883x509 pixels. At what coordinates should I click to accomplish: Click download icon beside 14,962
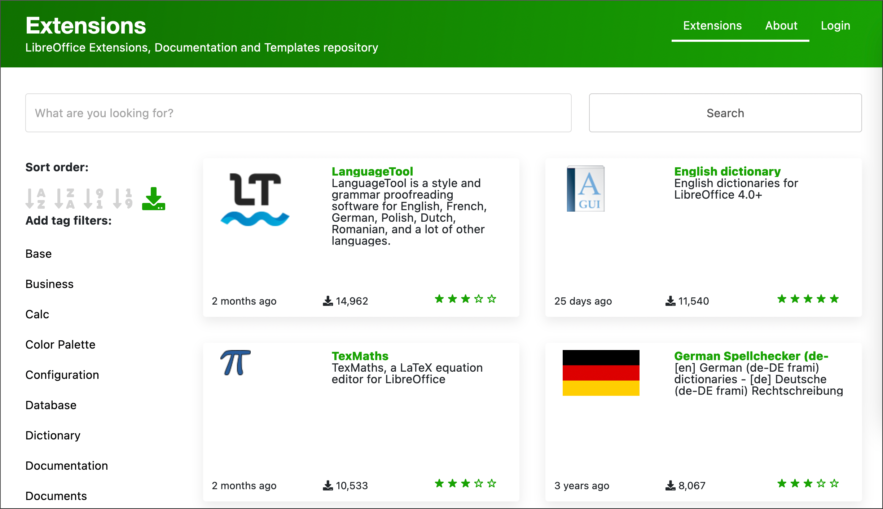click(x=328, y=301)
